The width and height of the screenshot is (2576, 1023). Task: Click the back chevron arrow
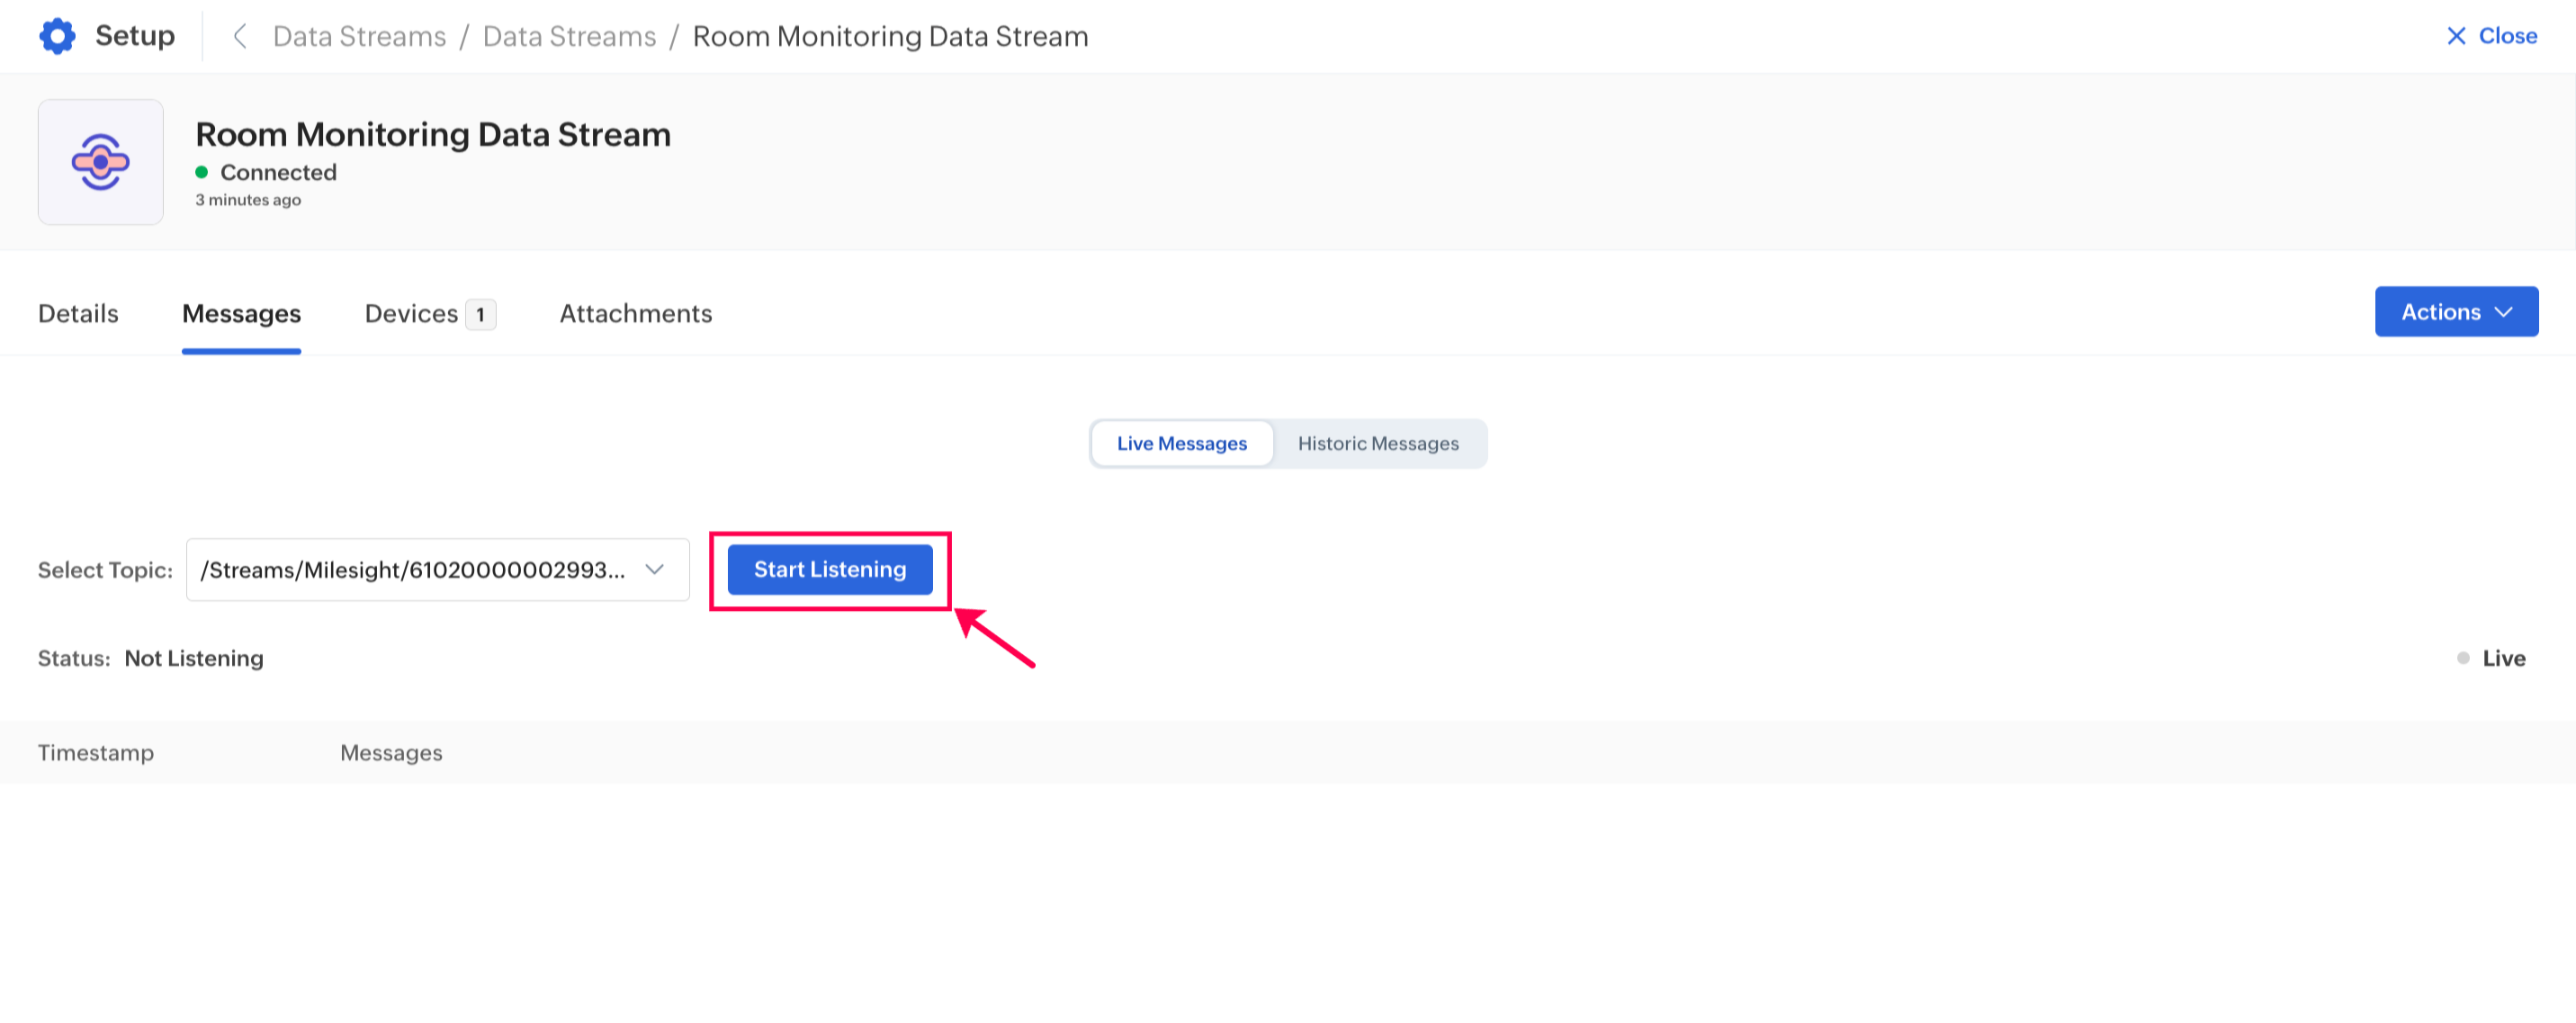[x=240, y=36]
